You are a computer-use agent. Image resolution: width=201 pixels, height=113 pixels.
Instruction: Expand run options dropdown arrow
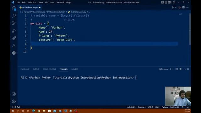click(176, 8)
